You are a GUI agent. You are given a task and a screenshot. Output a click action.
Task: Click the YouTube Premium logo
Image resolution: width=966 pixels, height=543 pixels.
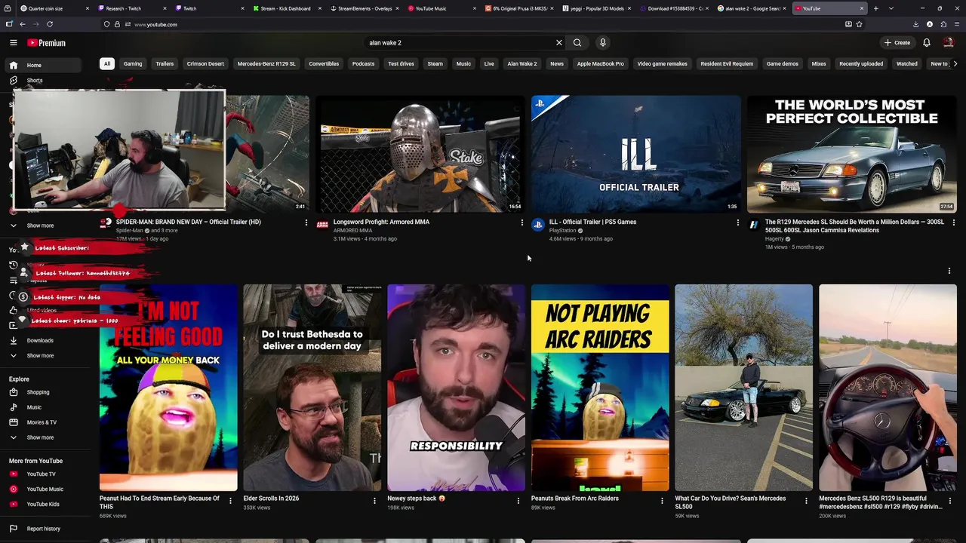47,43
